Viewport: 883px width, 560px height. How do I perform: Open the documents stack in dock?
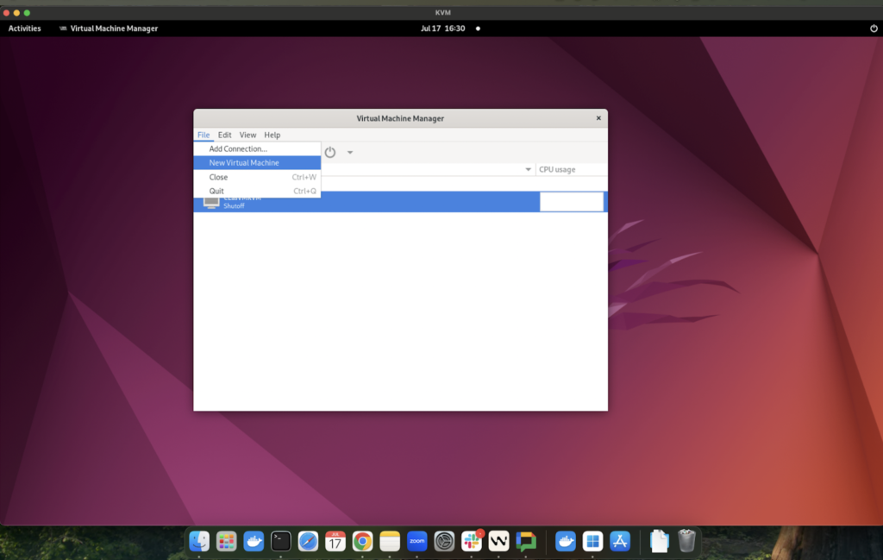click(660, 541)
